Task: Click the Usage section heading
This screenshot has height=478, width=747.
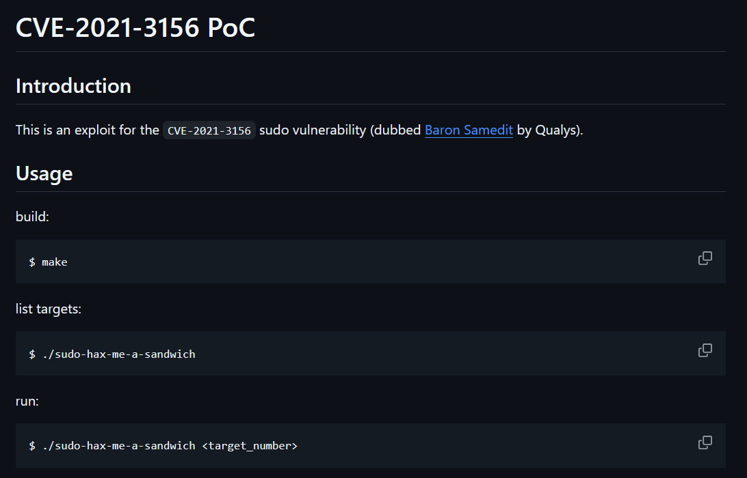Action: point(44,173)
